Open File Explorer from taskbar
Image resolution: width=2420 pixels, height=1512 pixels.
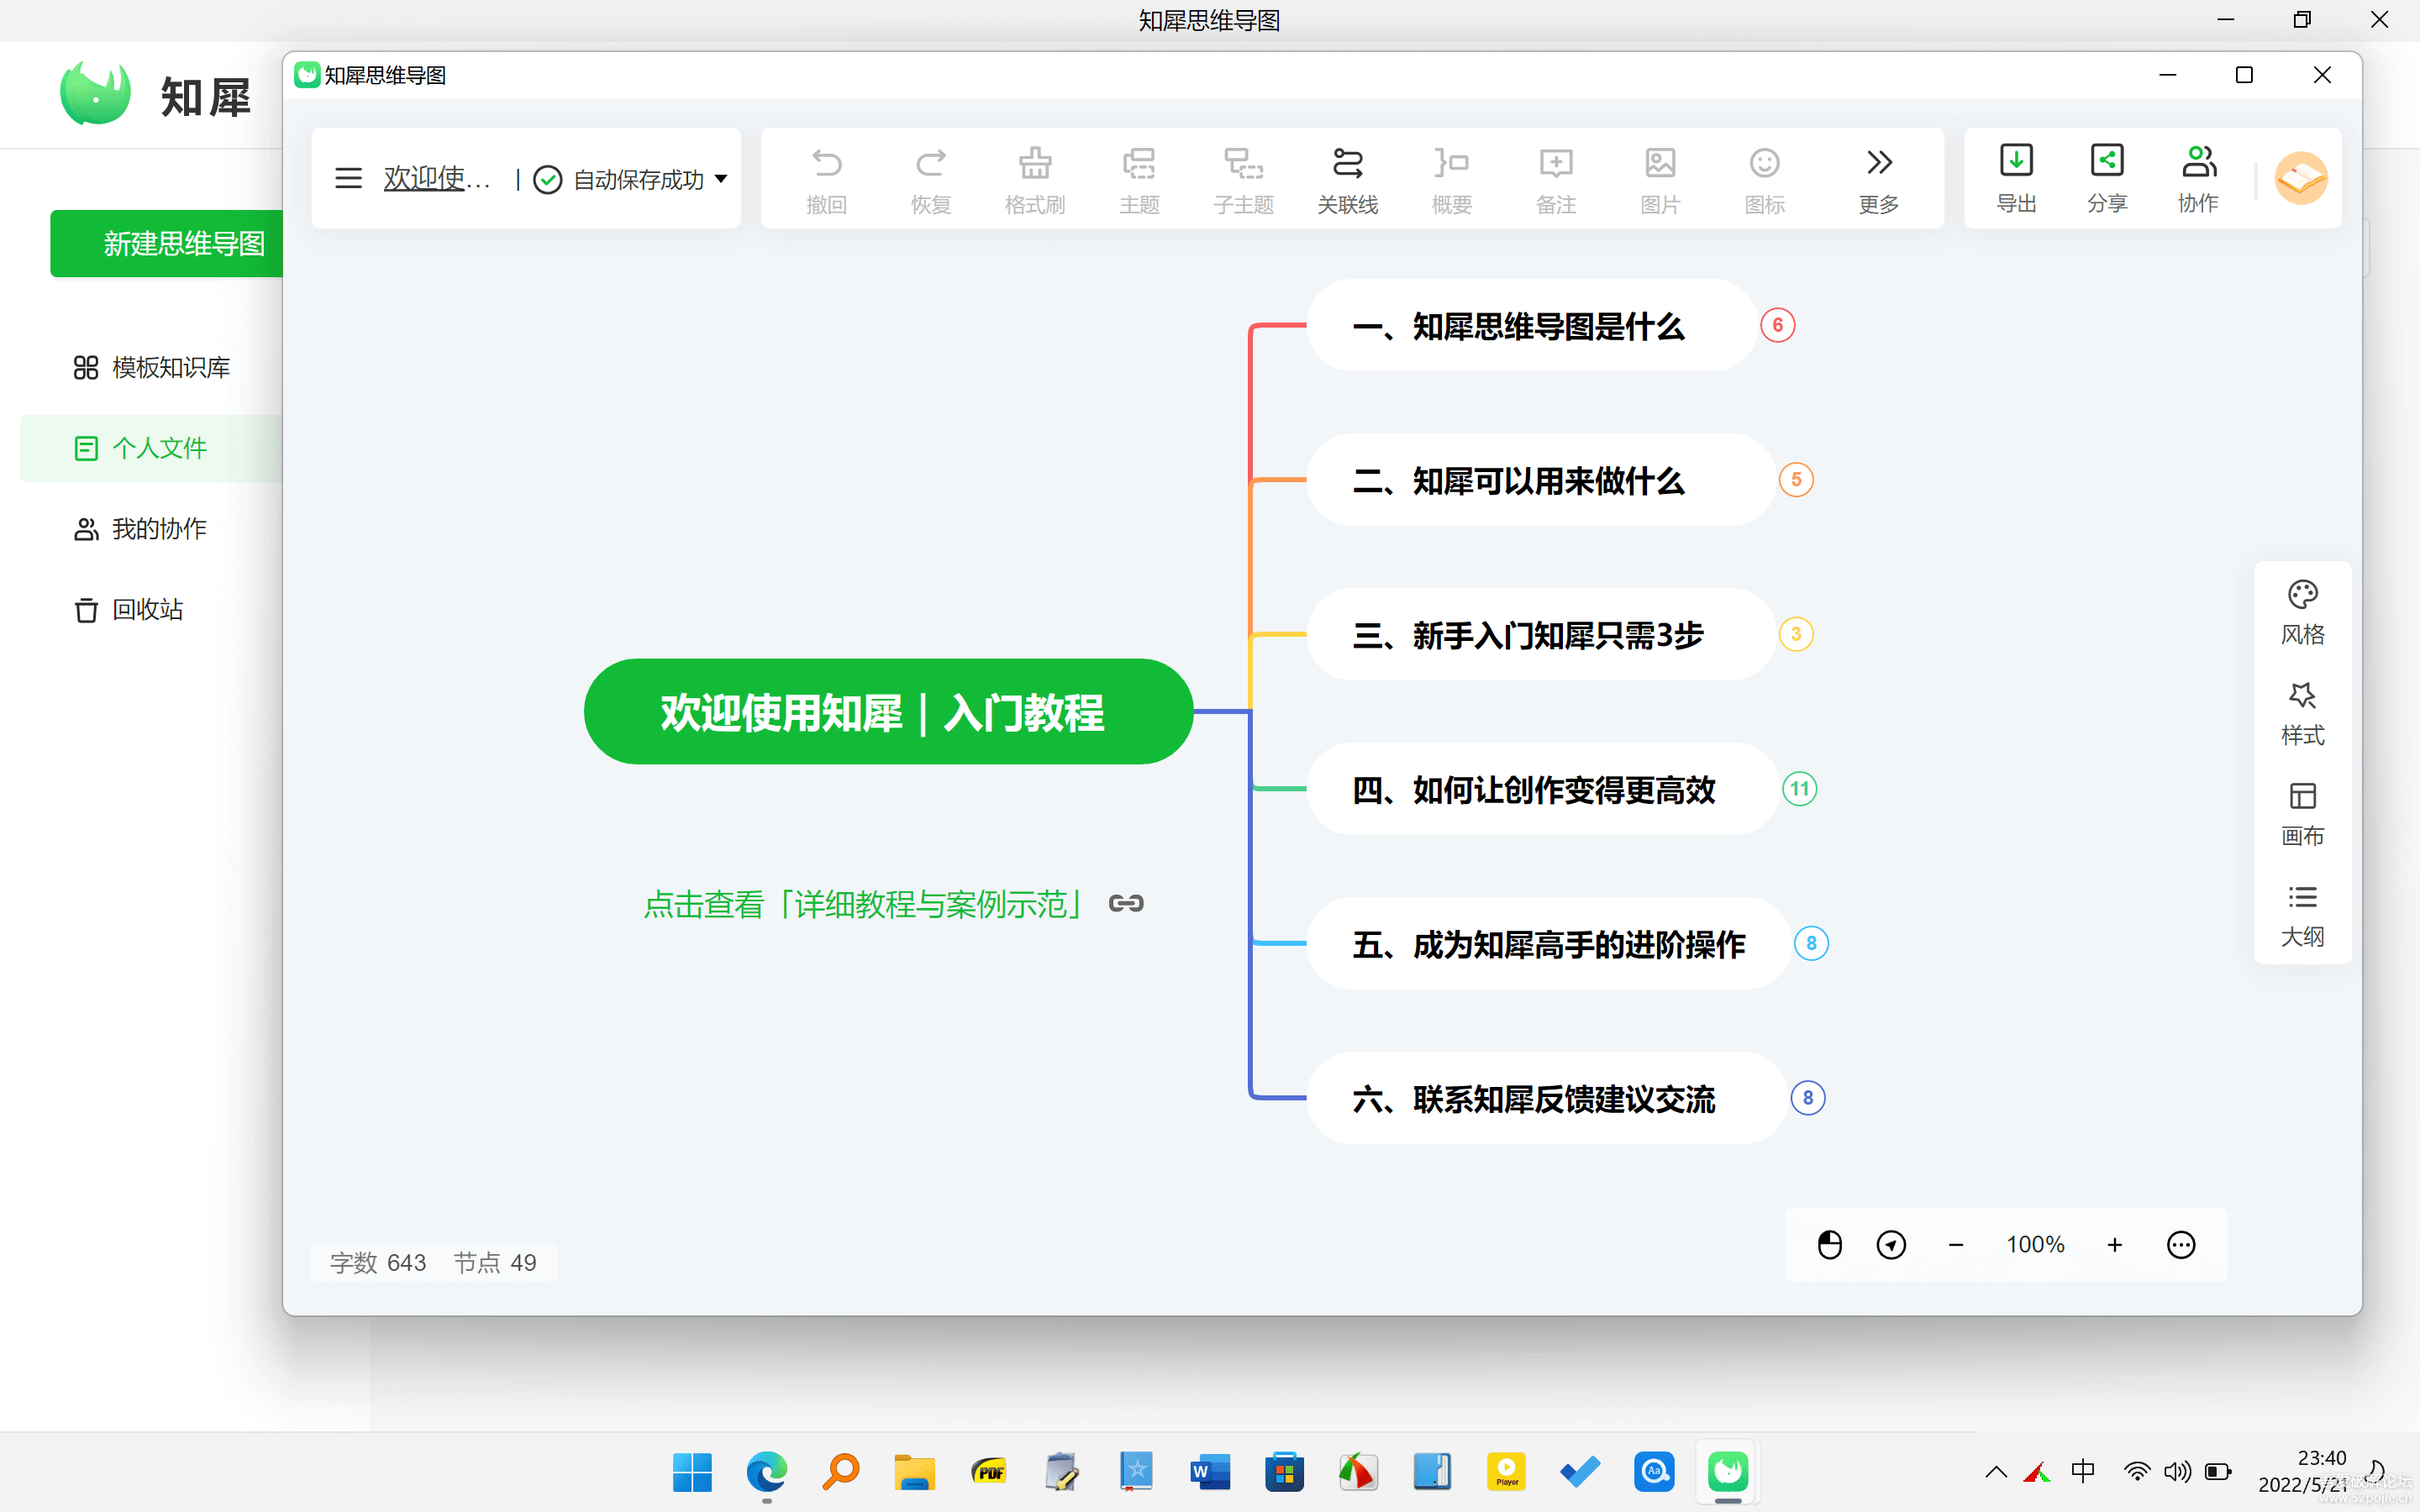pos(914,1472)
